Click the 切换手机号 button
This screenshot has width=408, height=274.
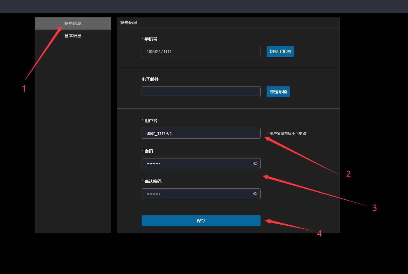[280, 52]
